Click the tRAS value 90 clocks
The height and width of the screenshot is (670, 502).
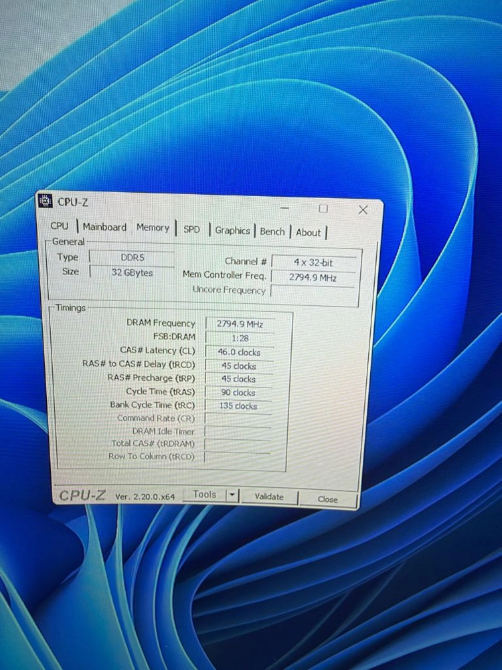pos(238,392)
